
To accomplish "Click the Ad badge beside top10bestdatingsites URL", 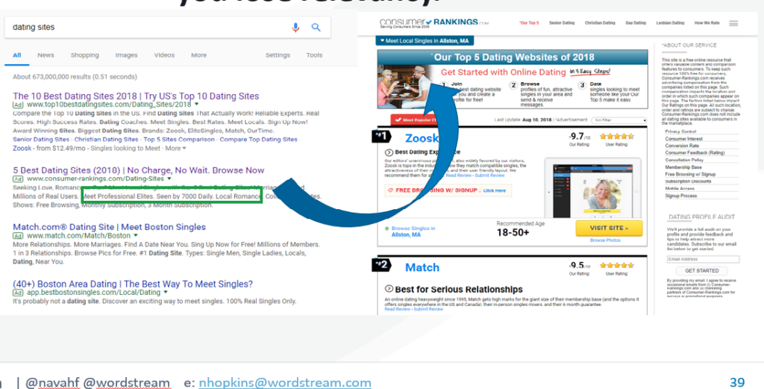I will [18, 105].
